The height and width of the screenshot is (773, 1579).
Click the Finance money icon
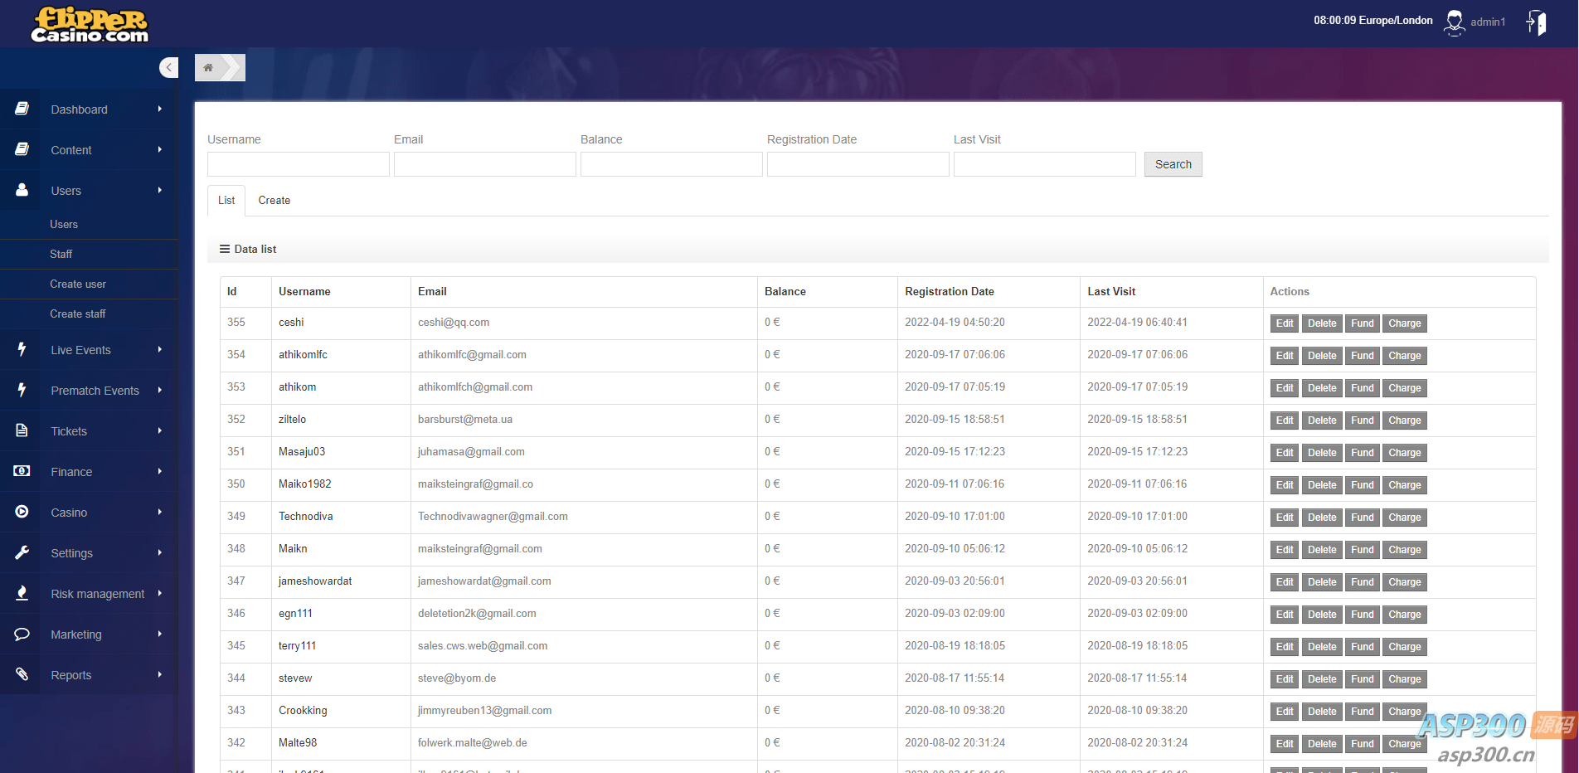point(22,472)
